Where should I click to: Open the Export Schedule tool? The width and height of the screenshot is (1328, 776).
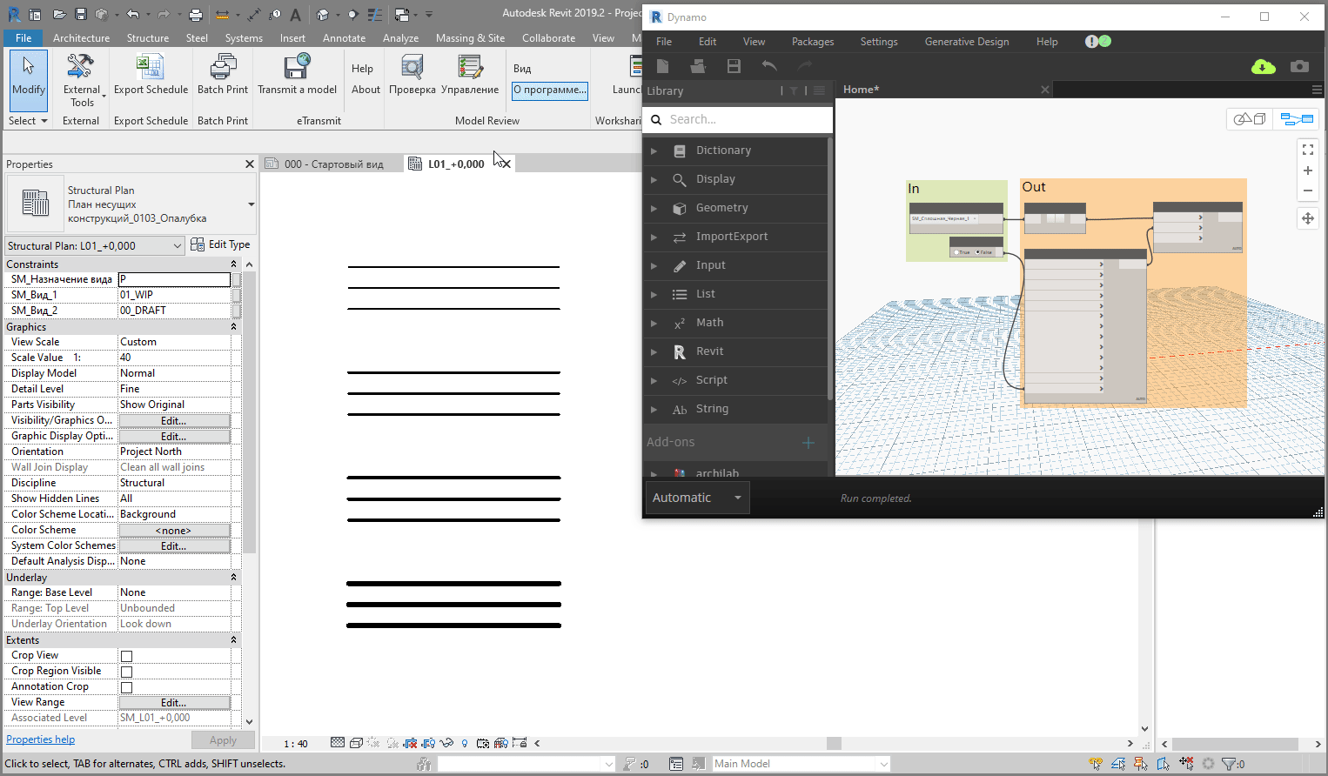(151, 76)
